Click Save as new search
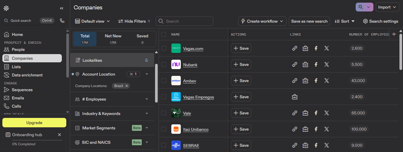 coord(309,21)
